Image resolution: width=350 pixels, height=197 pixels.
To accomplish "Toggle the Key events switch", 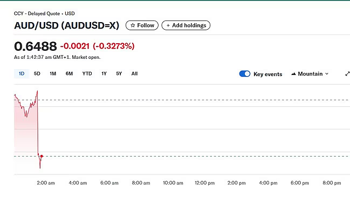I will pos(245,74).
